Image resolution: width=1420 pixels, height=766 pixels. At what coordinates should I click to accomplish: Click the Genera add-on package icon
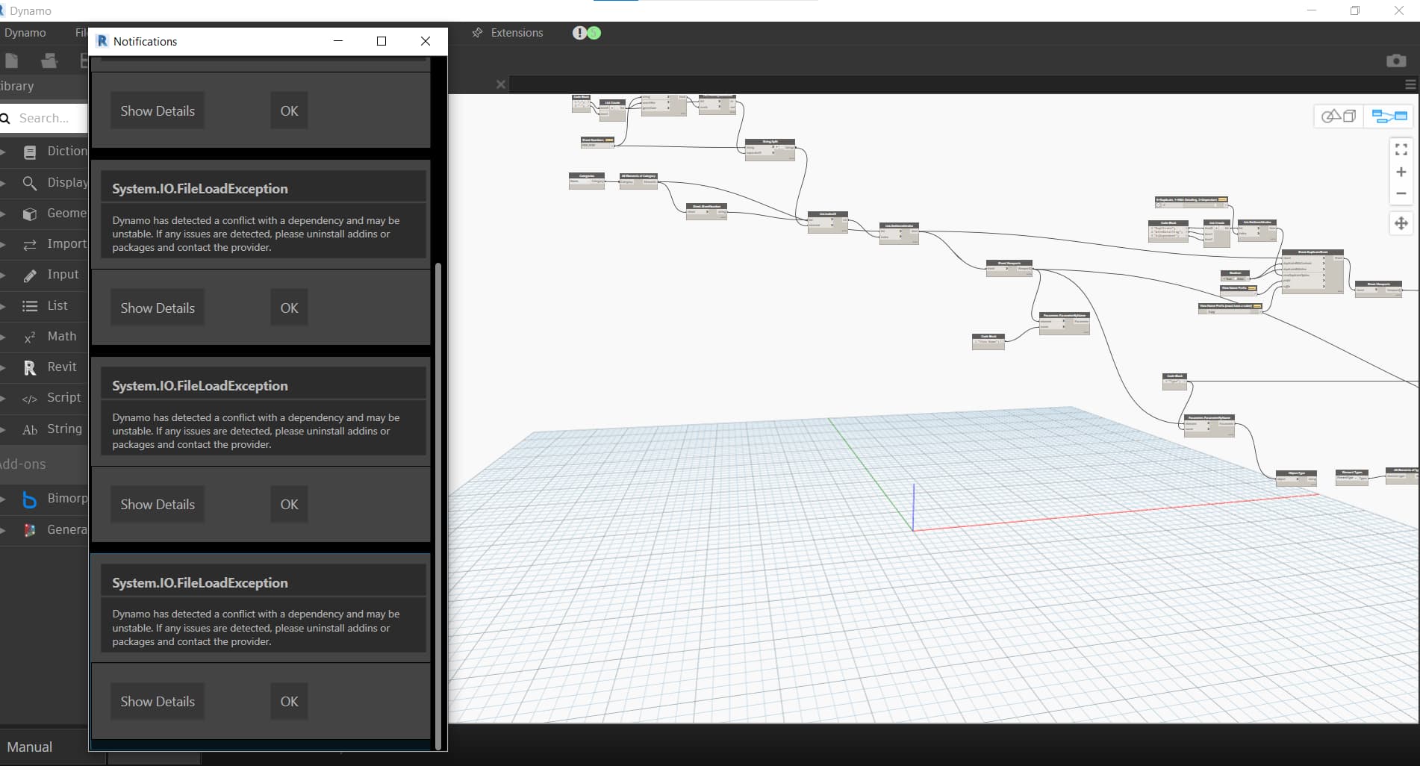pyautogui.click(x=30, y=530)
